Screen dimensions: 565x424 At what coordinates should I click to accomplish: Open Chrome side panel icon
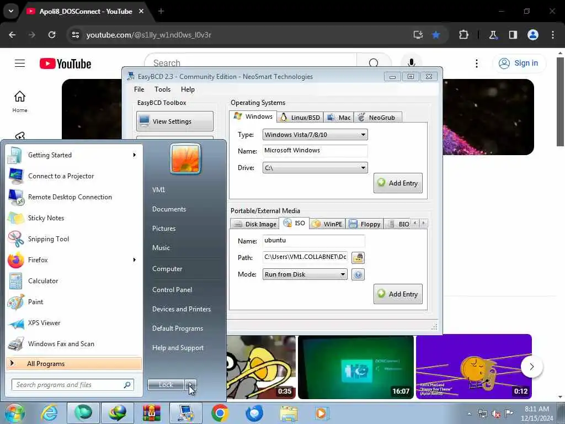click(513, 35)
